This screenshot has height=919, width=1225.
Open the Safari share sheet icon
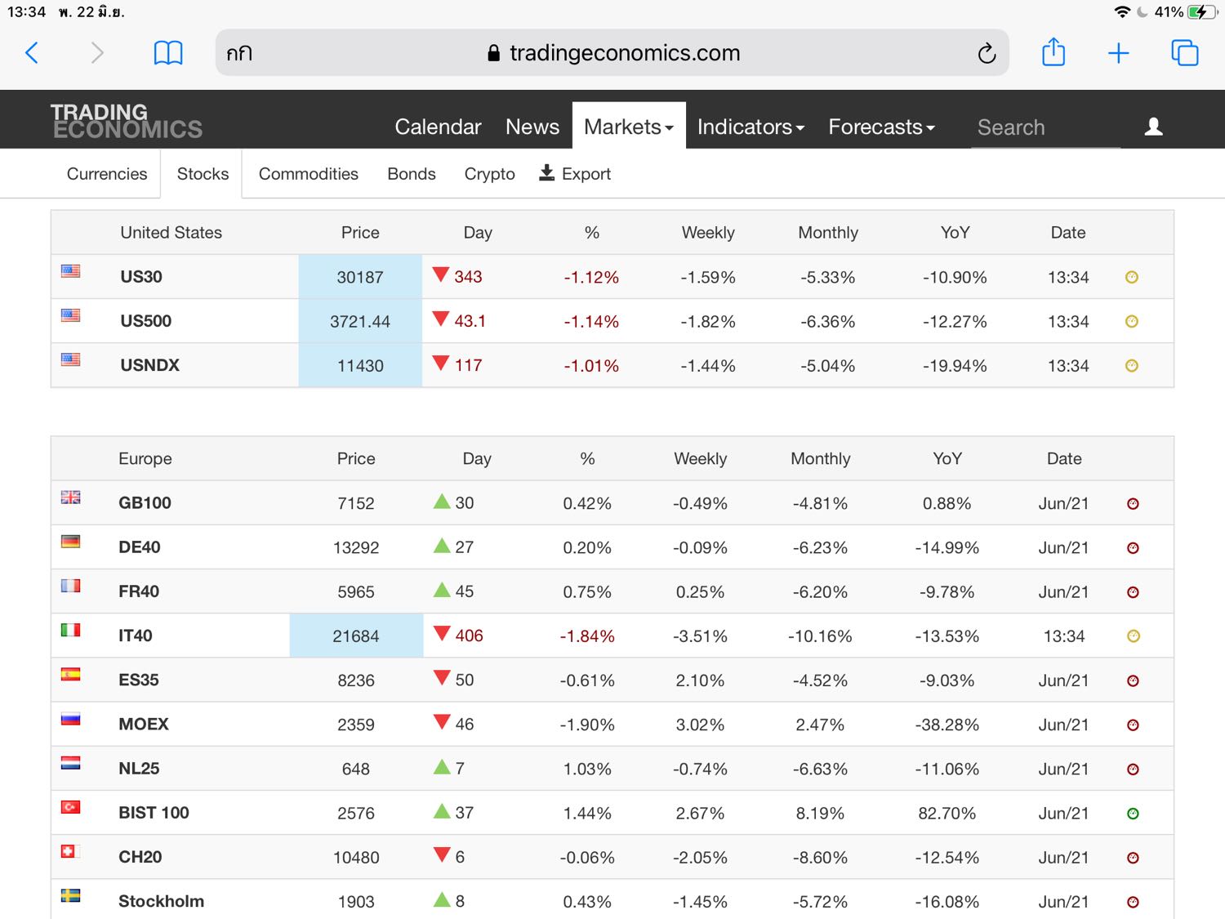tap(1053, 52)
